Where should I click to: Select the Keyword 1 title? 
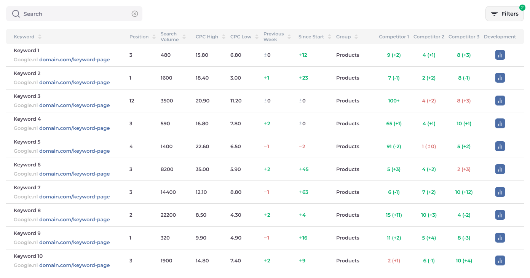(27, 51)
